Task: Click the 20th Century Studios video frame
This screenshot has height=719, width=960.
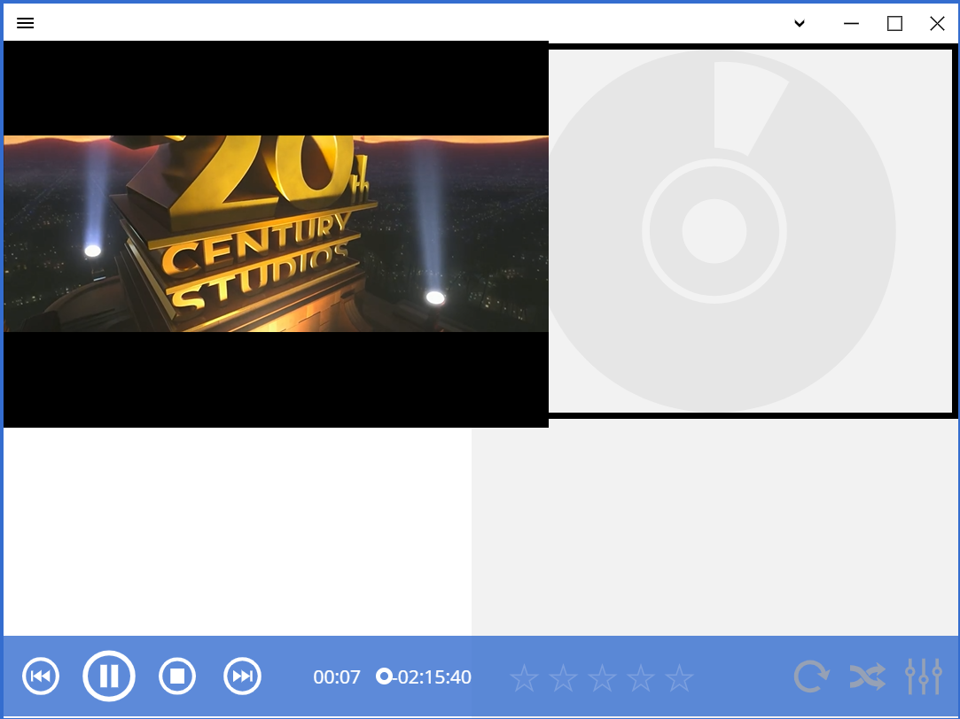Action: [275, 234]
